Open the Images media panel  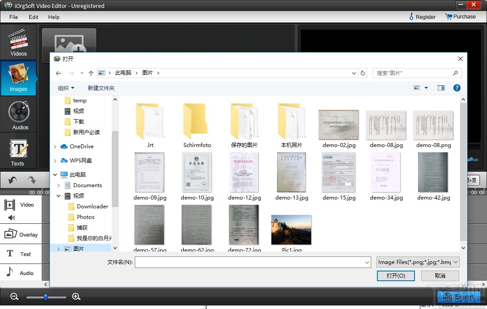pyautogui.click(x=18, y=78)
